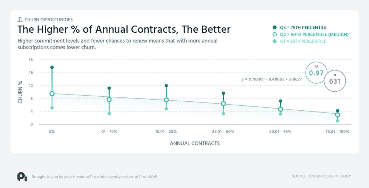Click the median point for 0% annual contracts

pyautogui.click(x=52, y=94)
